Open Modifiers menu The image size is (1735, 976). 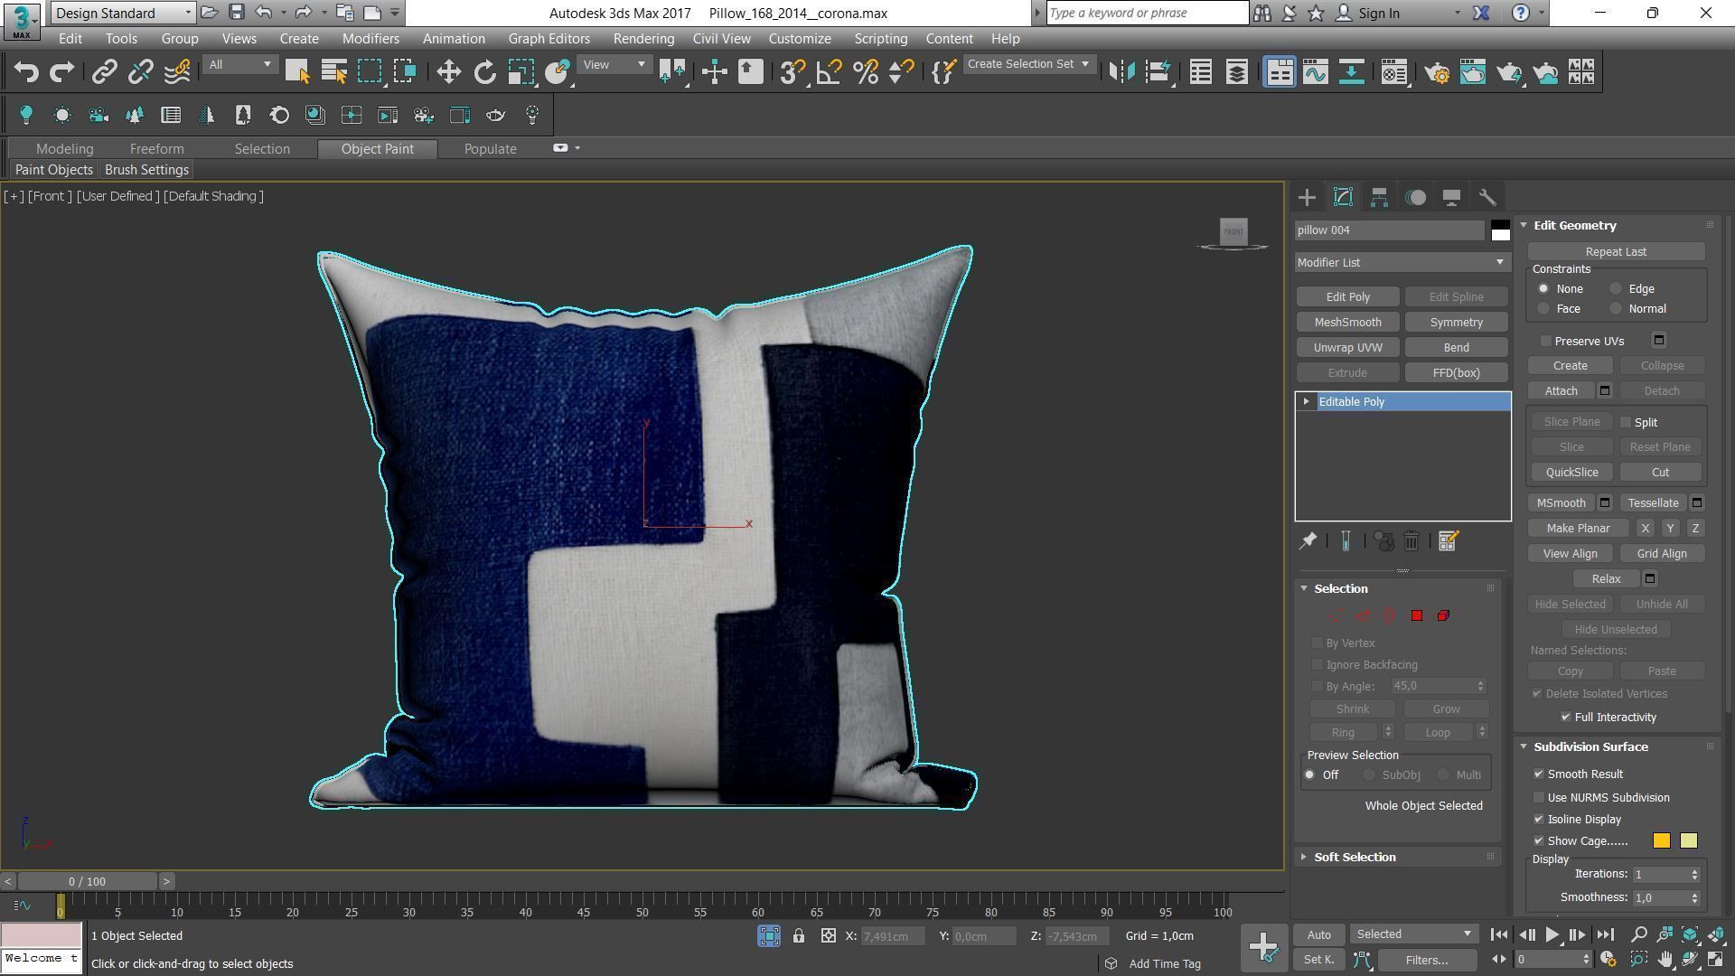click(x=370, y=39)
